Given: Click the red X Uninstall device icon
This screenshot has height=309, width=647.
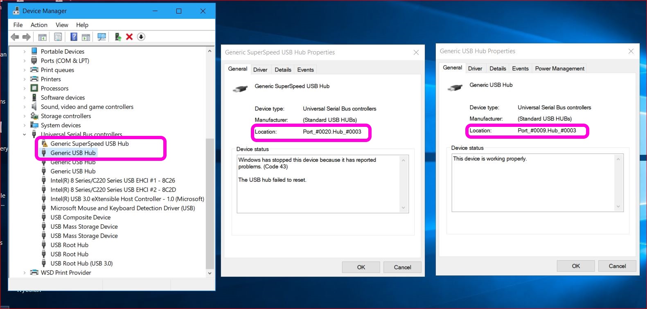Looking at the screenshot, I should pyautogui.click(x=129, y=37).
